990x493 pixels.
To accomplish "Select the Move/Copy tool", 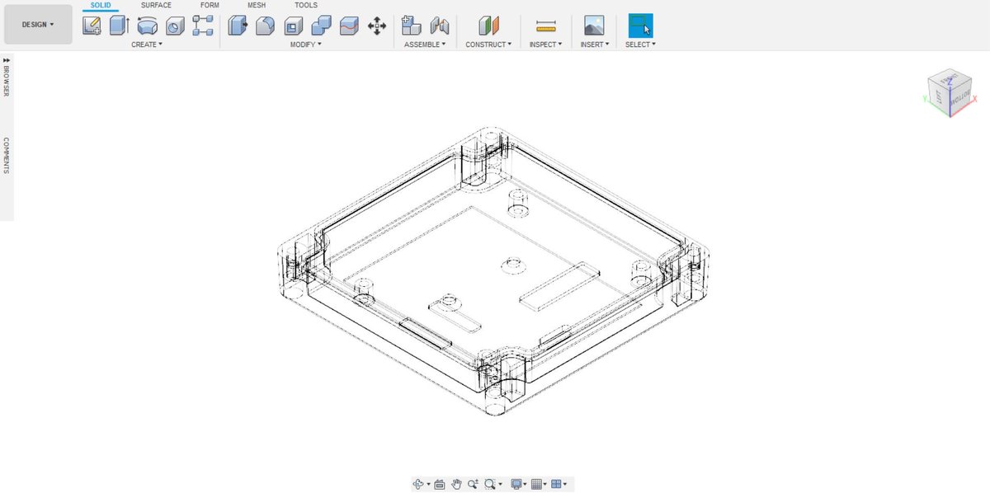I will [x=376, y=26].
